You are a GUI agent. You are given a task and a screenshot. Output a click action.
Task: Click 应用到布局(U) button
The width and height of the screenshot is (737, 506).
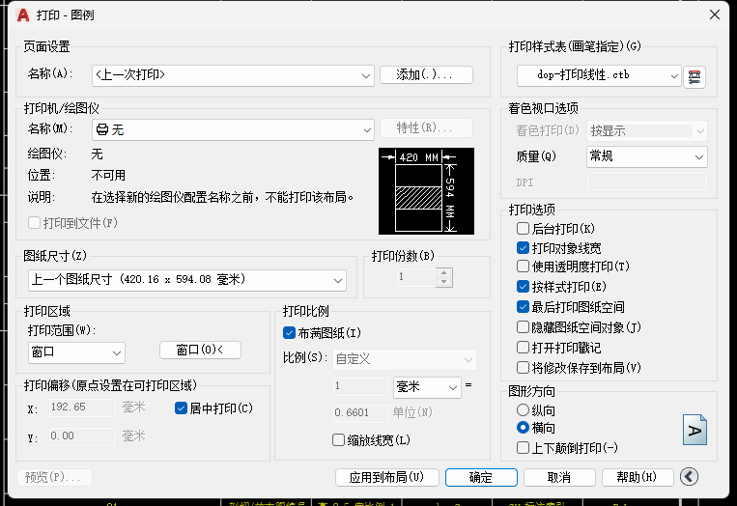(x=386, y=477)
